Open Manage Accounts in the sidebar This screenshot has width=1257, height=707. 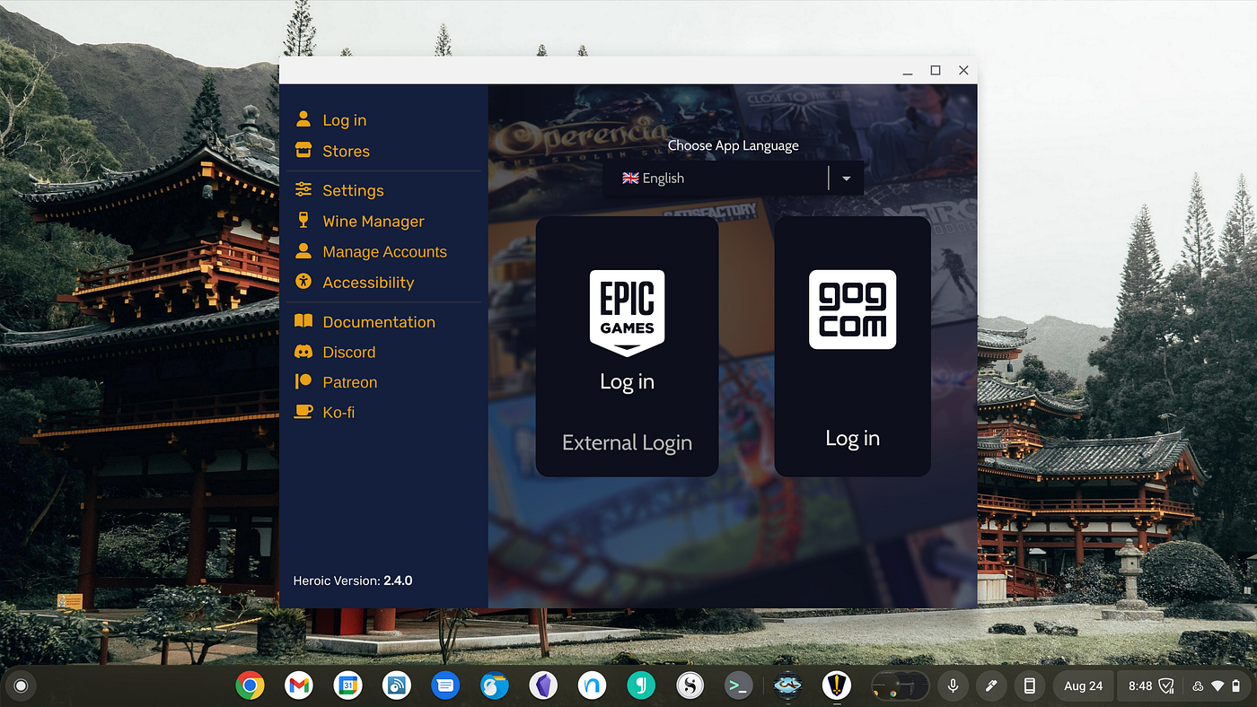371,251
